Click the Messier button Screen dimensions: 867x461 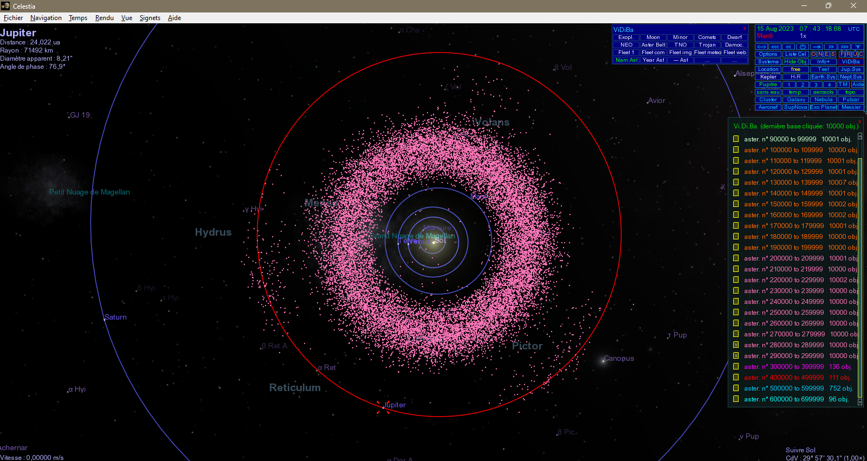coord(851,107)
